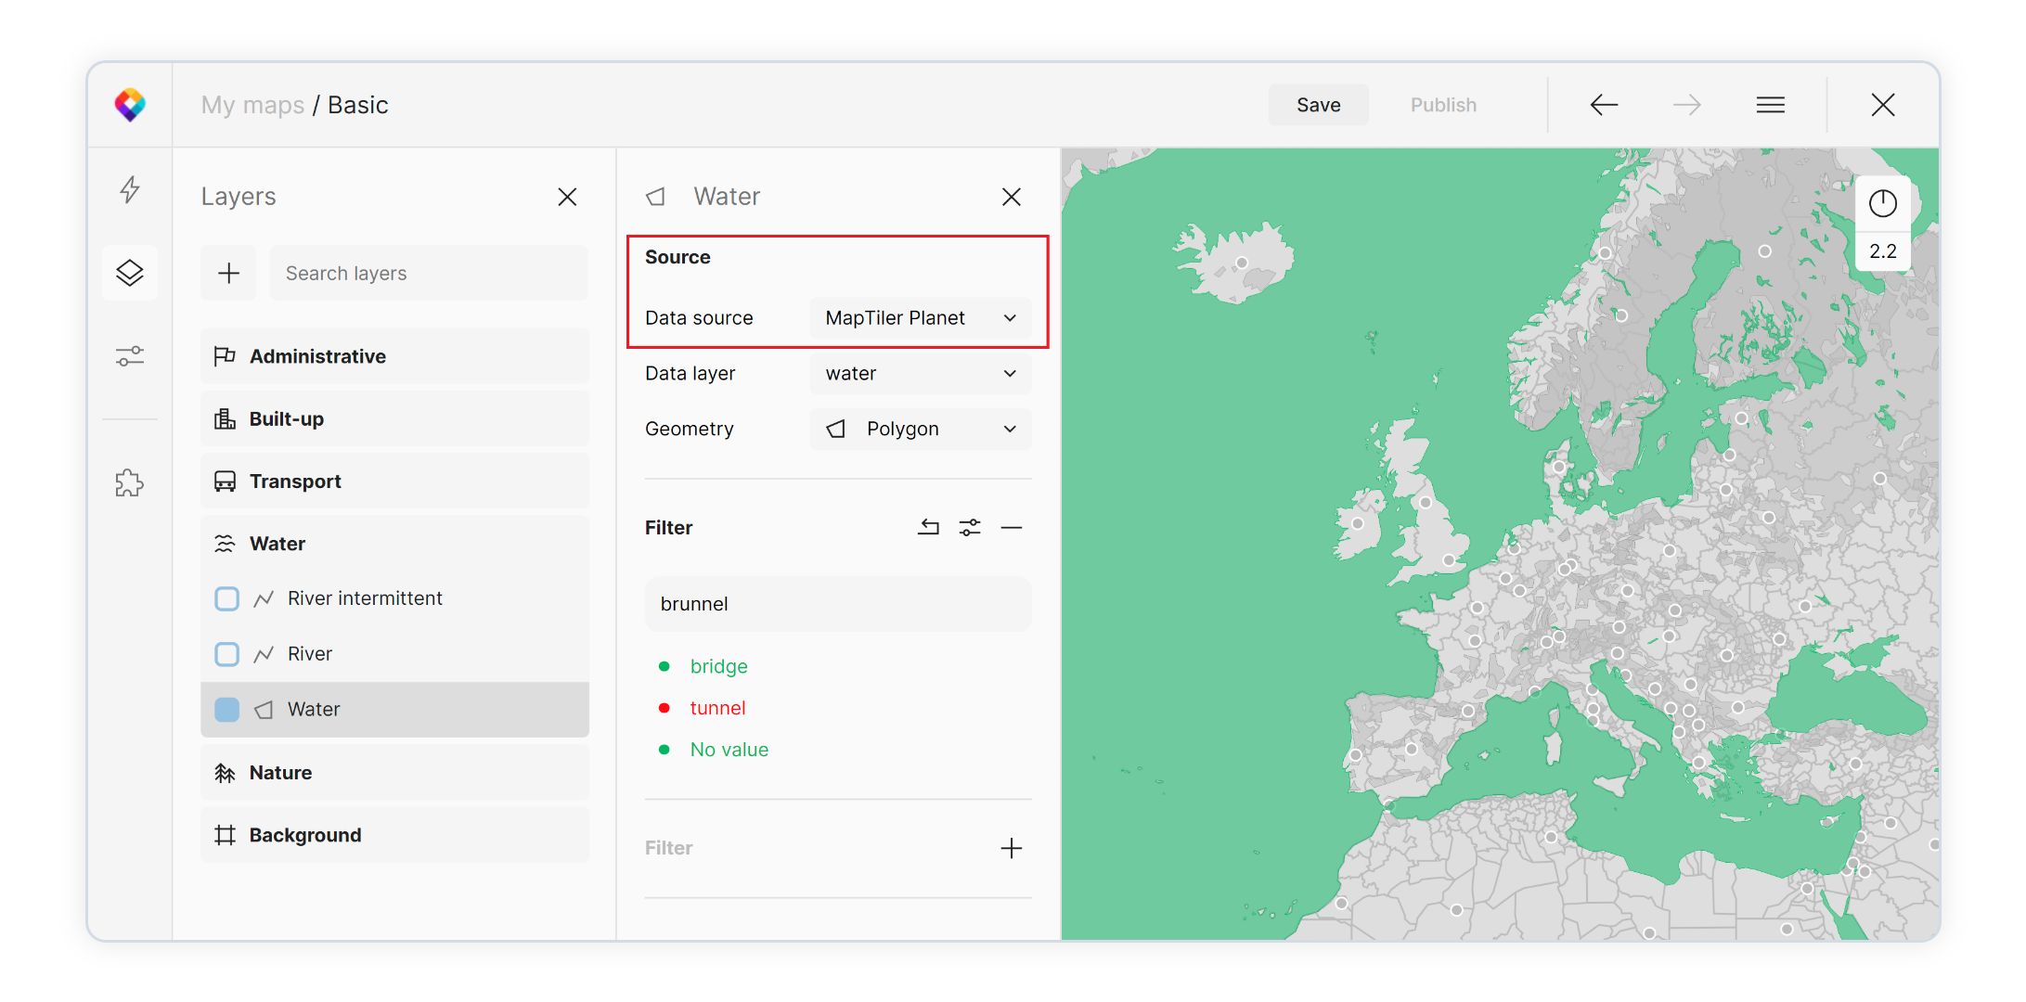This screenshot has width=2026, height=1002.
Task: Click the brunnel filter field
Action: (838, 604)
